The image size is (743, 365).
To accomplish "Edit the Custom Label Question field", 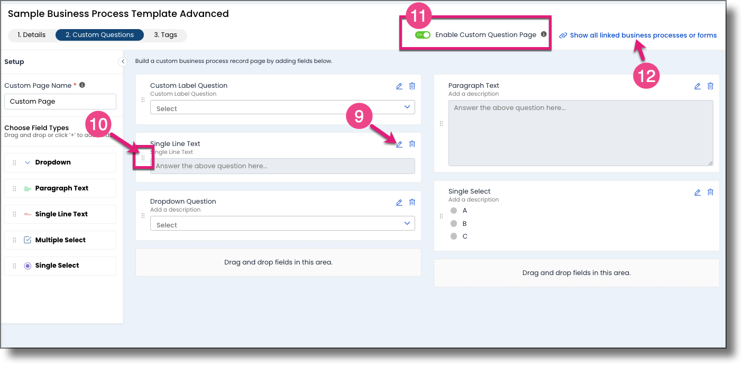I will [x=399, y=86].
